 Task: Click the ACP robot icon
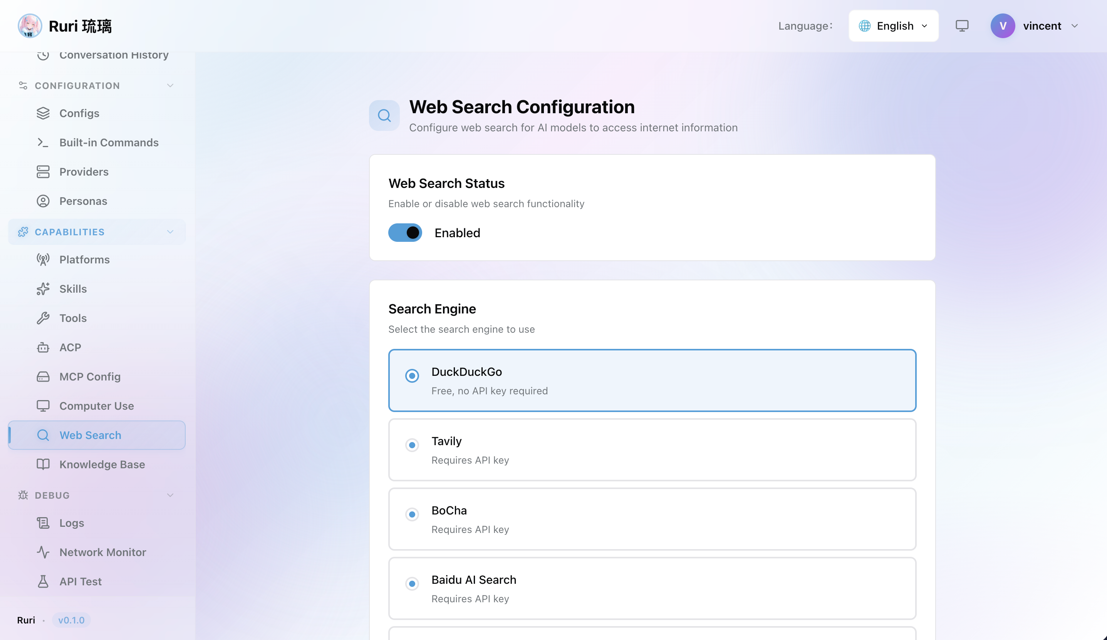pyautogui.click(x=43, y=347)
